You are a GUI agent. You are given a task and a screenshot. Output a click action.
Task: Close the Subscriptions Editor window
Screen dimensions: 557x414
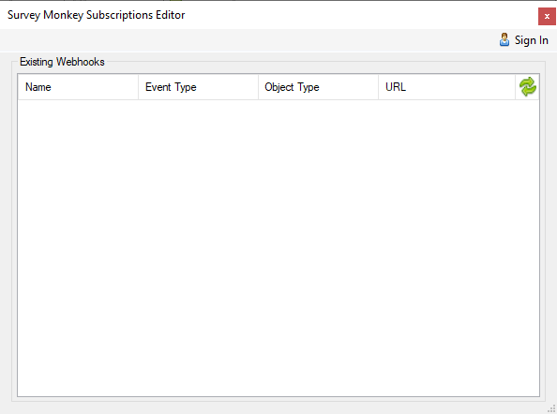click(547, 16)
